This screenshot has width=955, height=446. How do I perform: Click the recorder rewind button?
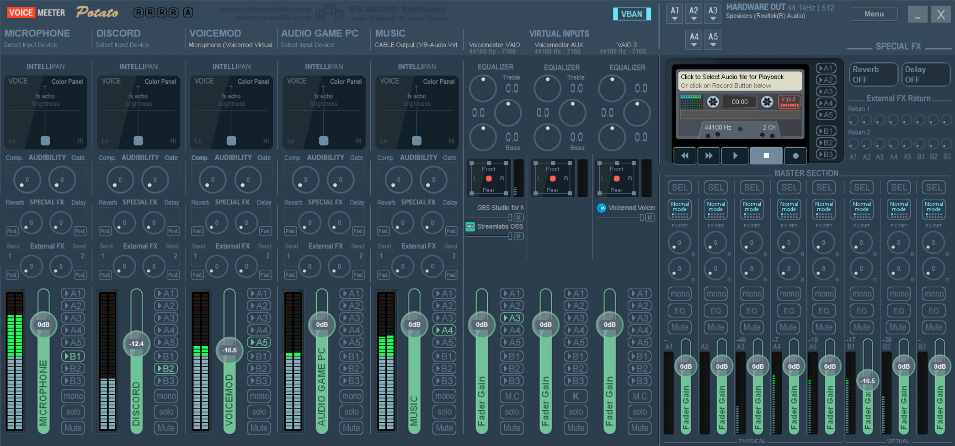(x=685, y=156)
